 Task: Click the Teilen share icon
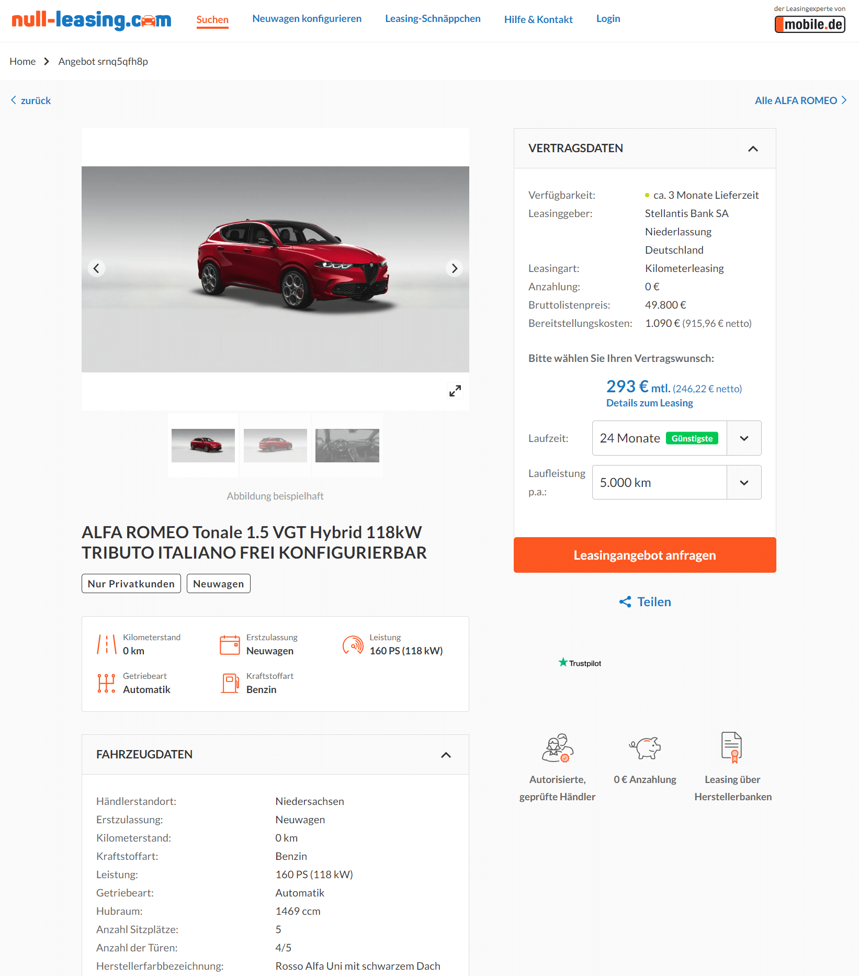click(x=625, y=602)
